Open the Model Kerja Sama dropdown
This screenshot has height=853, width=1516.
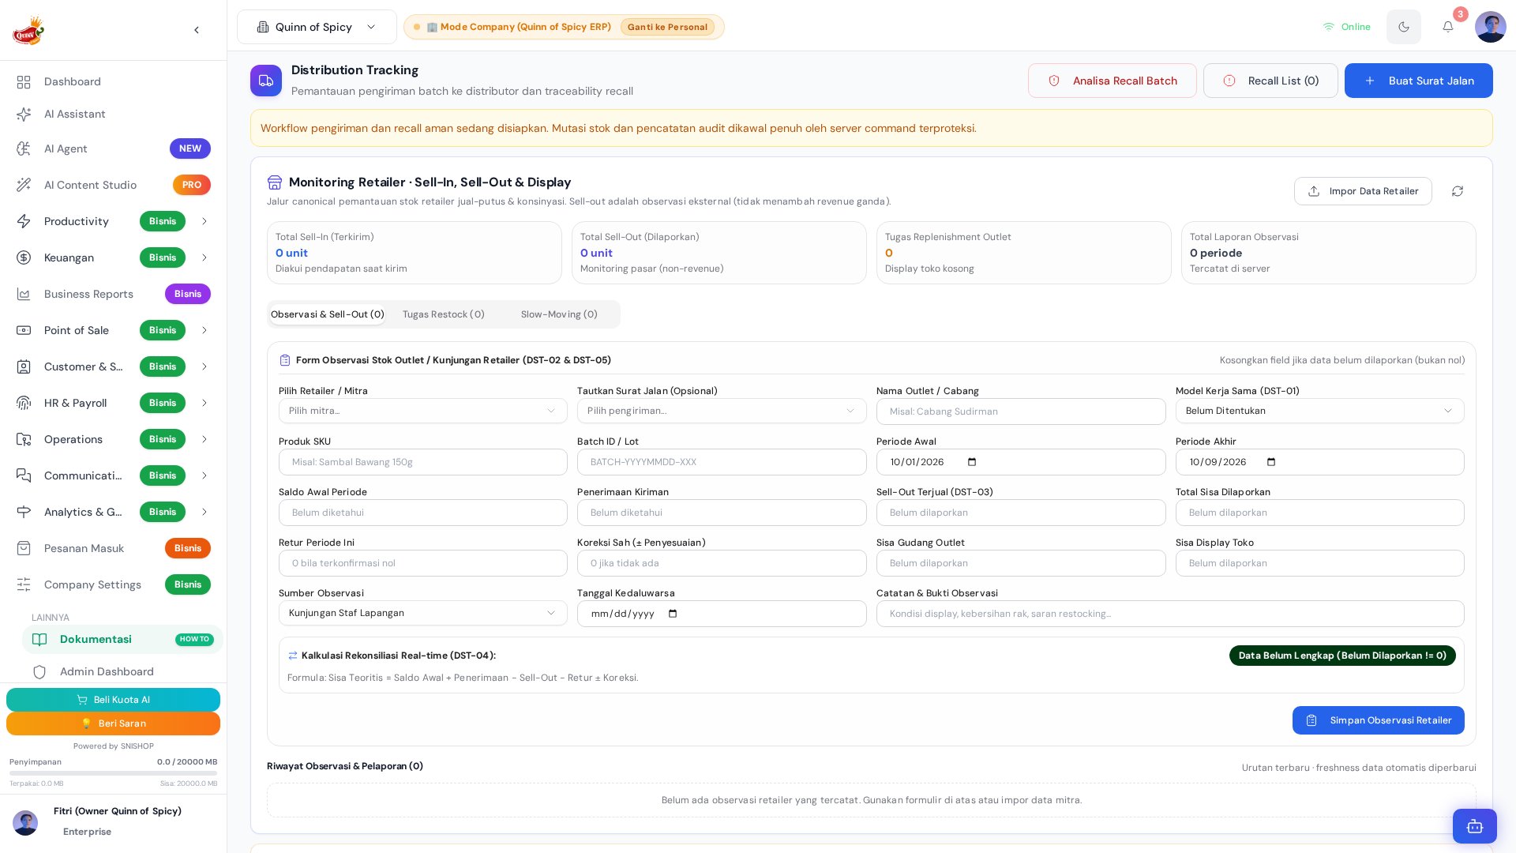click(1319, 411)
